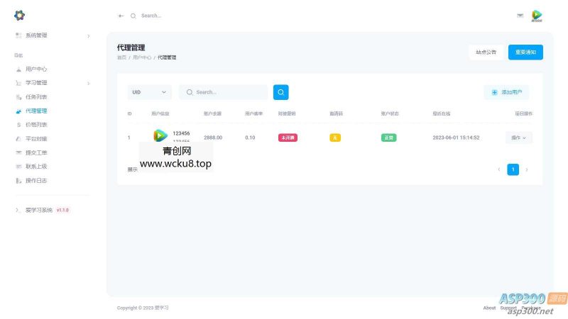Click the blue search button icon
Screen dimensions: 568x319
coord(280,92)
